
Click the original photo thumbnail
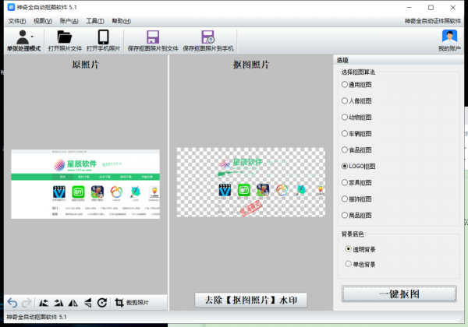point(85,184)
